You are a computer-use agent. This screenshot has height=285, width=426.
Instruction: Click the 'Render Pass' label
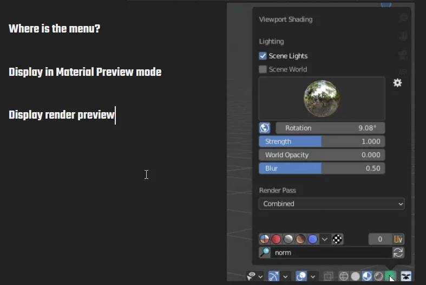(277, 190)
